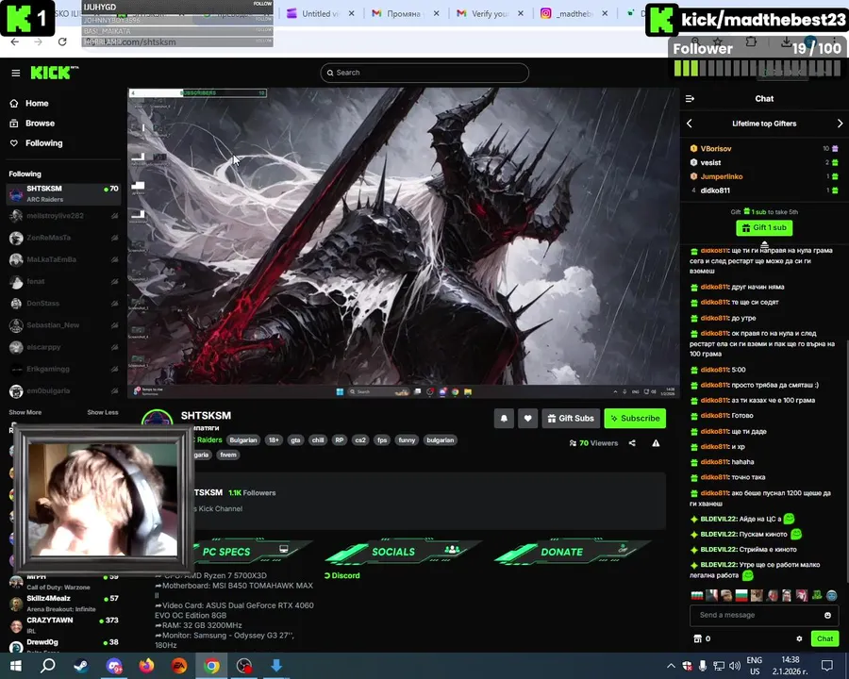Viewport: 849px width, 679px height.
Task: Show next leaderboard with right chevron
Action: pos(840,124)
